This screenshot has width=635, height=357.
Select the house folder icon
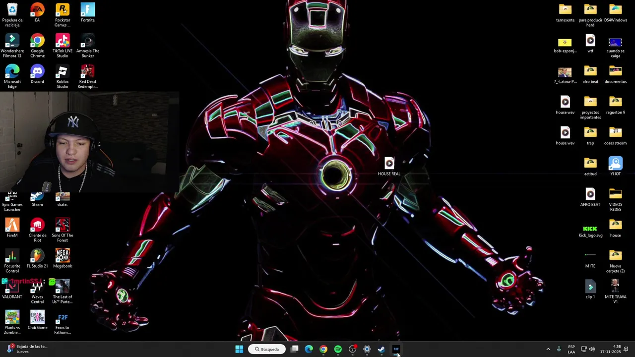615,228
